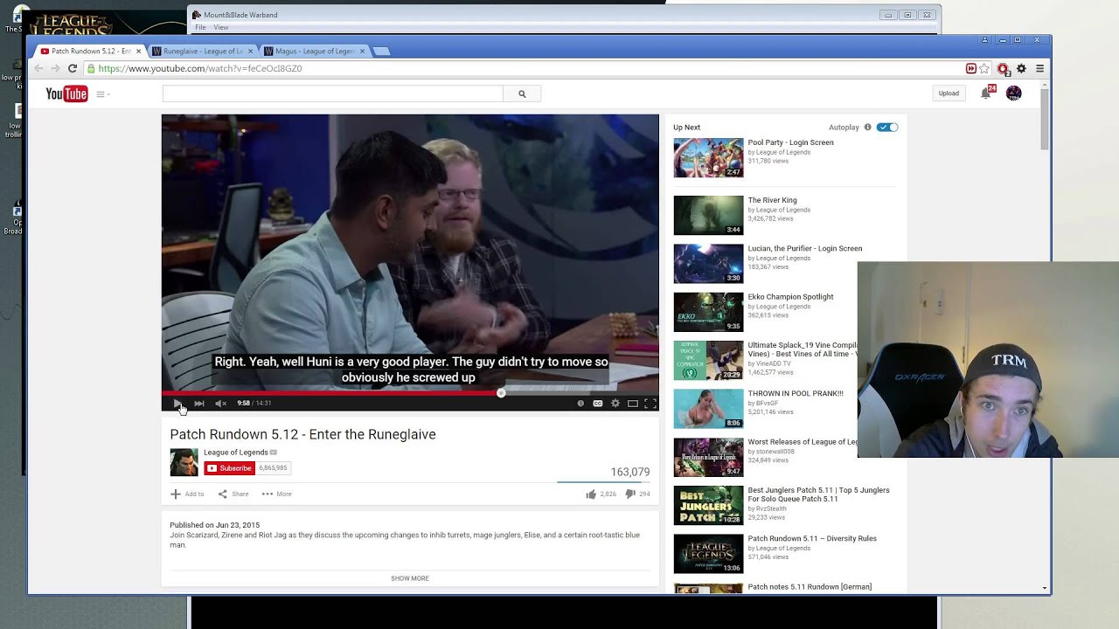Open Pool Party - Login Screen video
This screenshot has height=629, width=1119.
(x=790, y=142)
